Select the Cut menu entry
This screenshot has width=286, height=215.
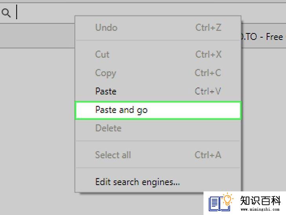tap(158, 54)
